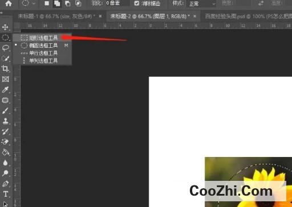Select the Pen tool

pyautogui.click(x=5, y=184)
